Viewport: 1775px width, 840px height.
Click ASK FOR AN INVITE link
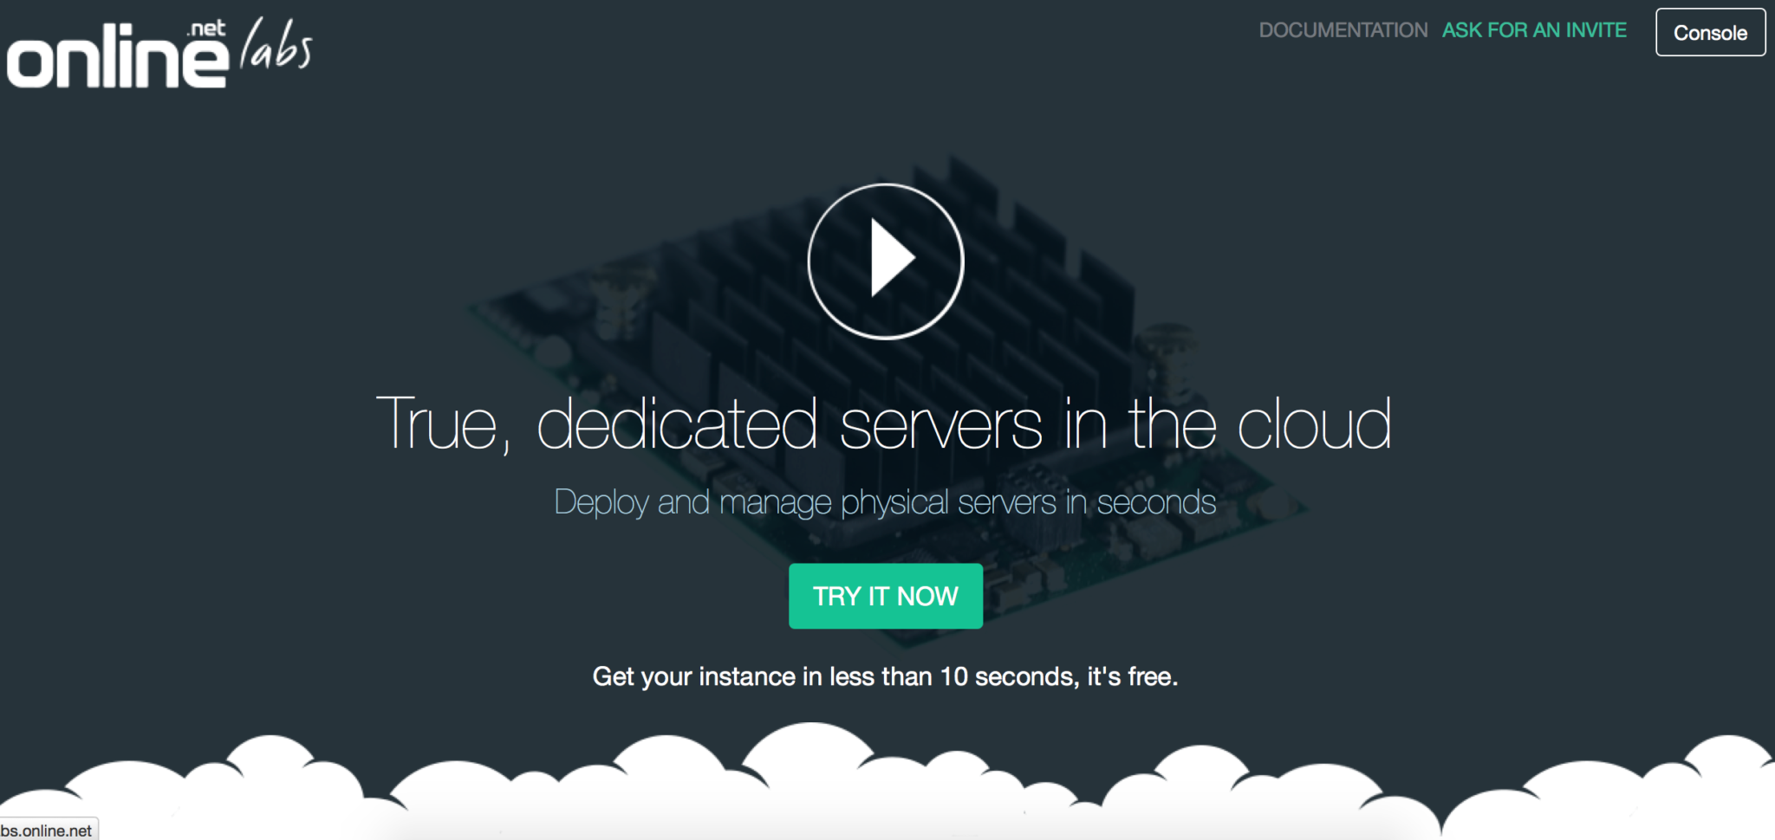tap(1534, 30)
